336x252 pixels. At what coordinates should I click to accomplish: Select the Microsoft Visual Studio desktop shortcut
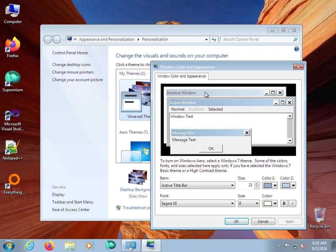13,120
